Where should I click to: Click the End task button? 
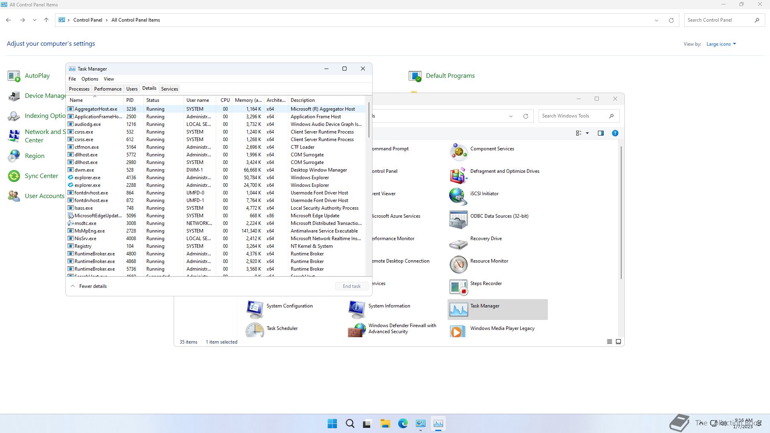(x=351, y=286)
